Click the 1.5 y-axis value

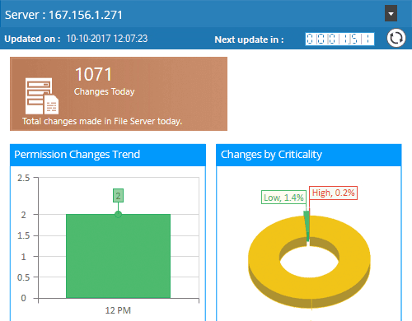click(24, 235)
